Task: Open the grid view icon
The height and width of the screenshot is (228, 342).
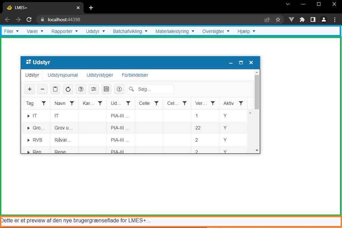Action: (x=106, y=89)
